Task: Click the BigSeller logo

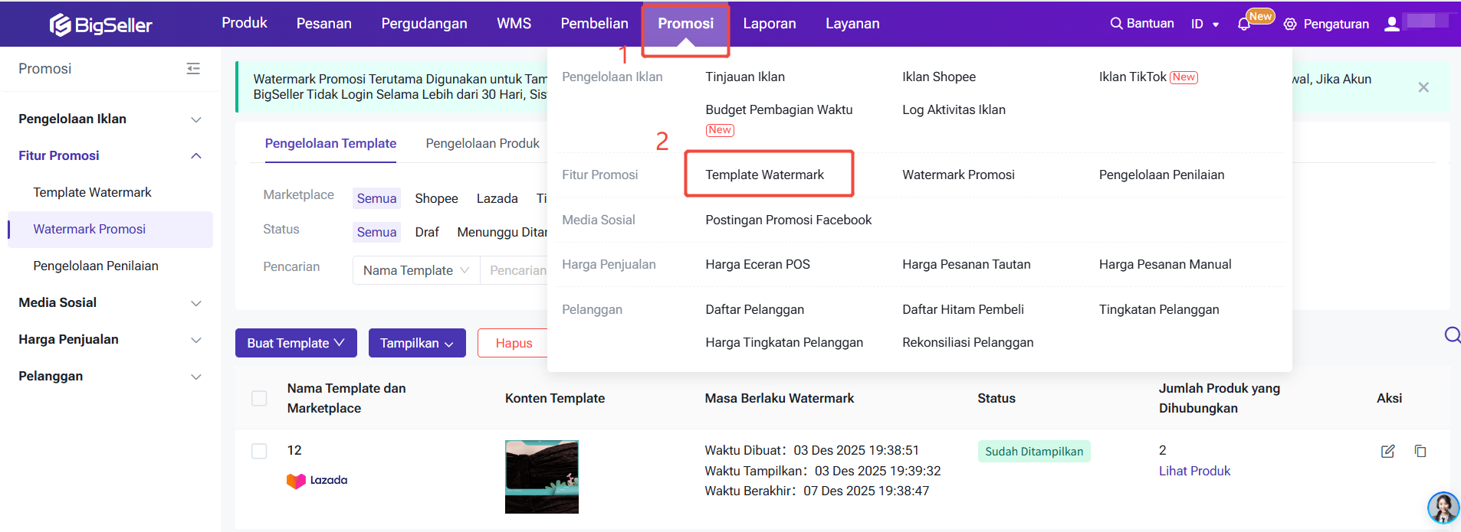Action: [101, 24]
